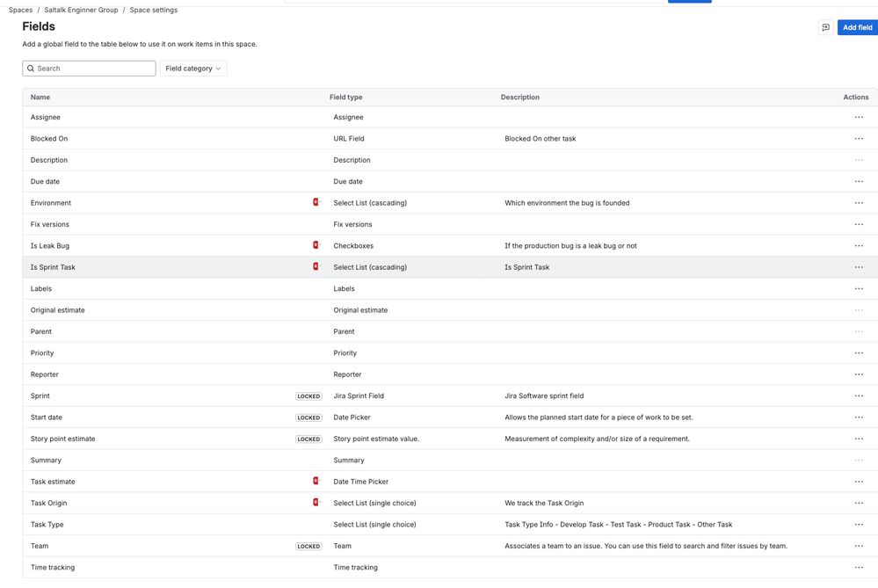Screen dimensions: 878x588
Task: Select the Task Type field name
Action: 47,525
